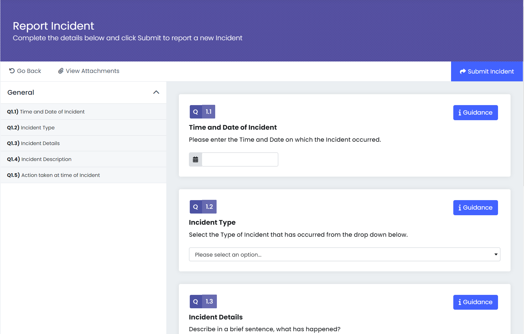Click the General section header
524x334 pixels.
coord(83,93)
